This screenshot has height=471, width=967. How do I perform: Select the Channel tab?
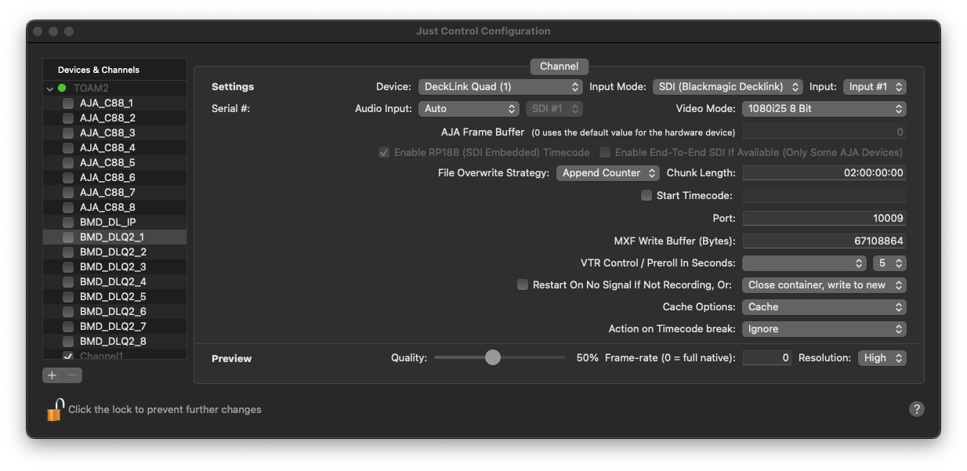[559, 67]
